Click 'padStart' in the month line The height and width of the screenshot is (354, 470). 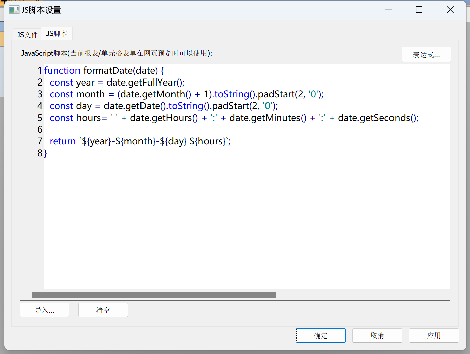[x=276, y=94]
